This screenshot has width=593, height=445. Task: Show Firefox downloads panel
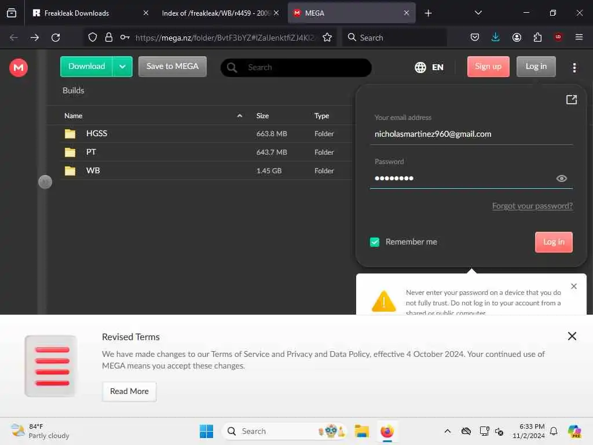pyautogui.click(x=496, y=37)
